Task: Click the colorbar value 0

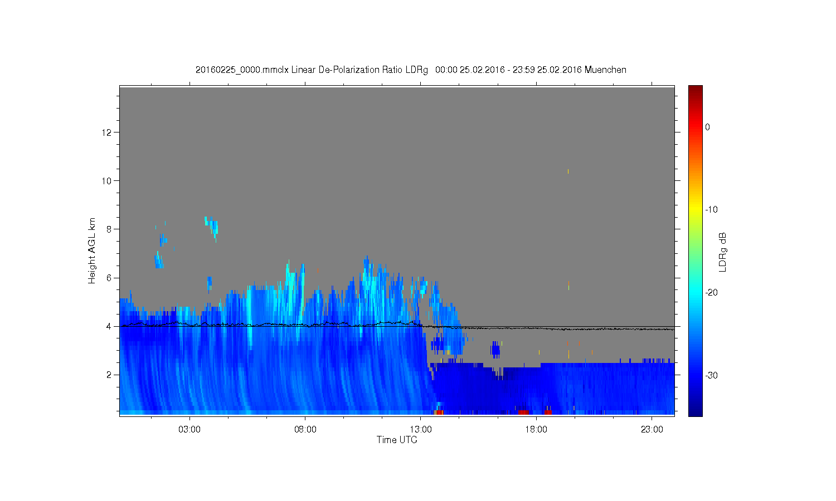Action: (x=707, y=127)
